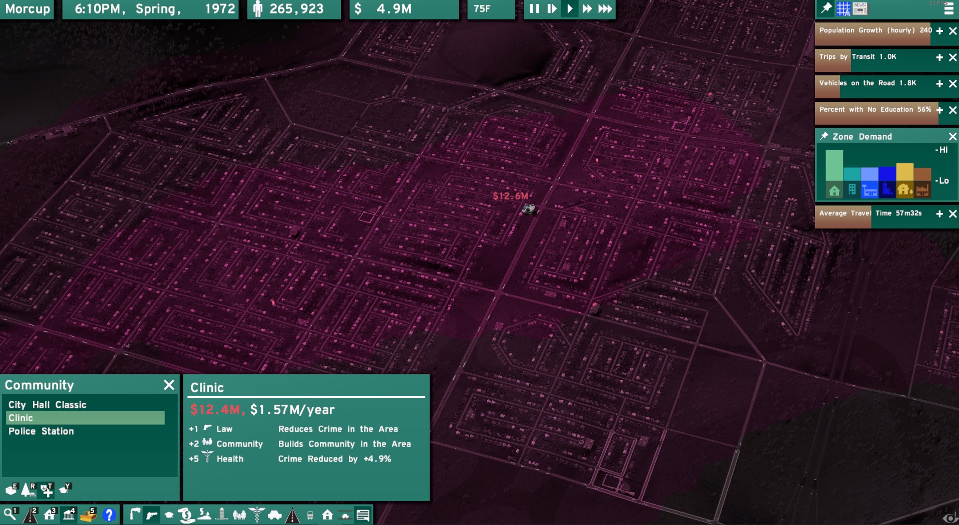Click the date and time display
The width and height of the screenshot is (959, 525).
pos(150,9)
